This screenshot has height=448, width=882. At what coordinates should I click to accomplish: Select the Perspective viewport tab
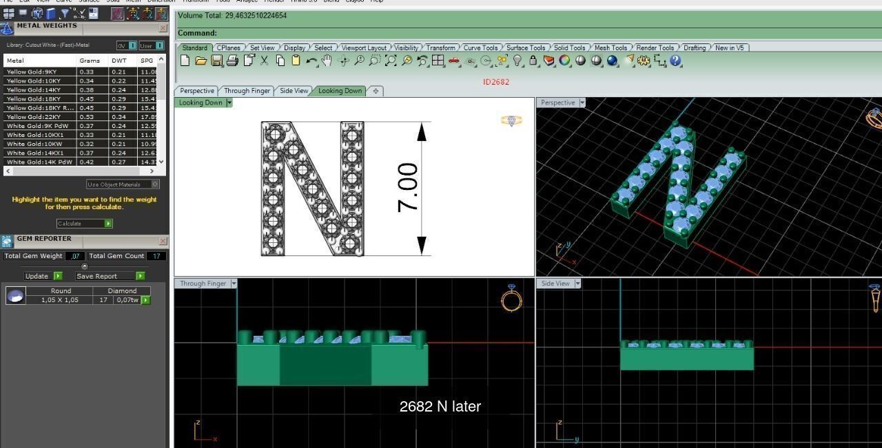(x=197, y=91)
